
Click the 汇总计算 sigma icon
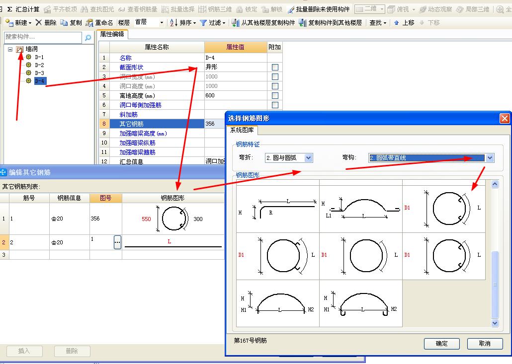10,9
